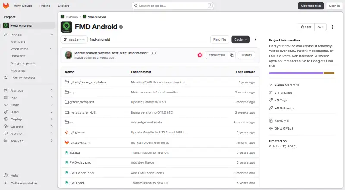Click the .gitignore git file icon

pos(66,132)
